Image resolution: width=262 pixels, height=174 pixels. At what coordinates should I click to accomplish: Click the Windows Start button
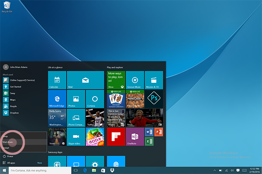coord(4,171)
